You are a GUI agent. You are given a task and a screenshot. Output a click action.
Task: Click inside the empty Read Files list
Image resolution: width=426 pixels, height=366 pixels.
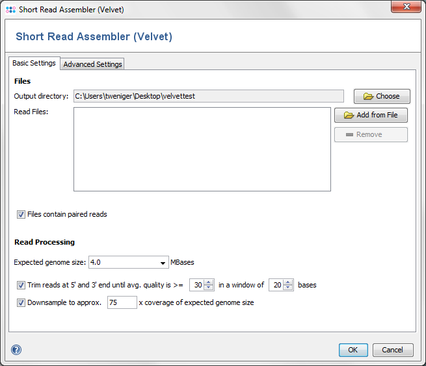(x=202, y=149)
